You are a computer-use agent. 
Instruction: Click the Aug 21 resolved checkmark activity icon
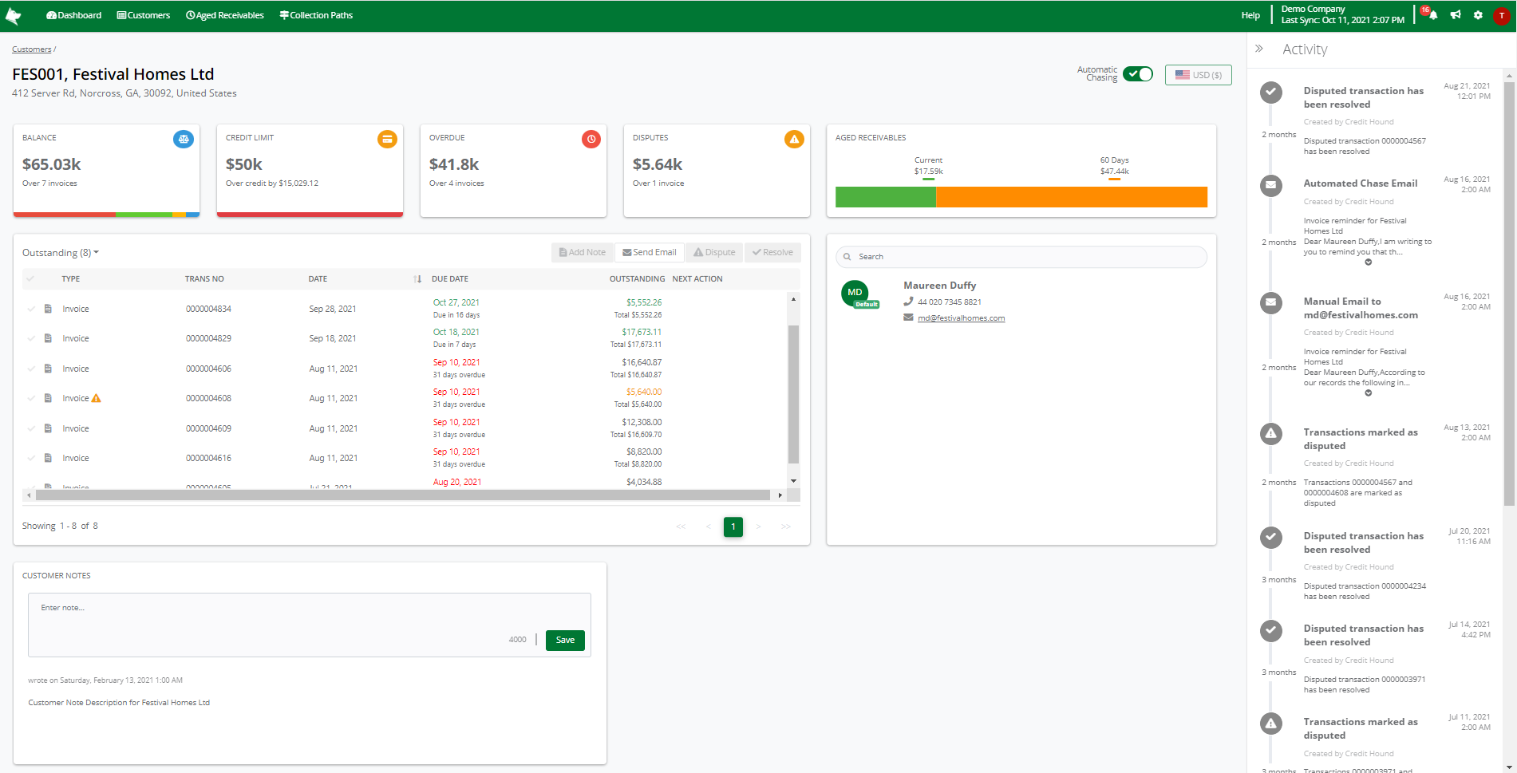pos(1271,93)
